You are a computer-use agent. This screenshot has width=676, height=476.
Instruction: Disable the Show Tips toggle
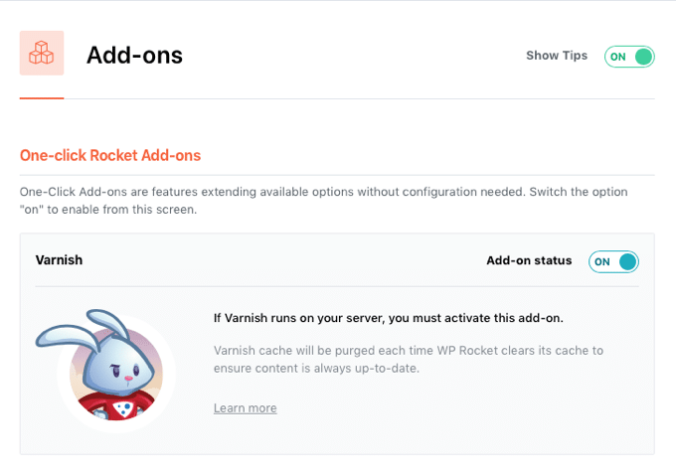click(x=629, y=57)
